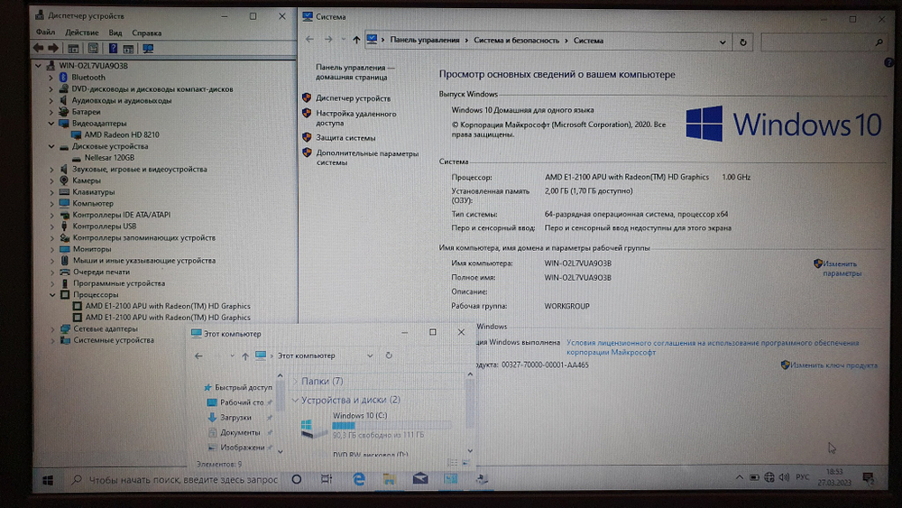Open Изображения in navigation pane
902x508 pixels.
click(242, 448)
